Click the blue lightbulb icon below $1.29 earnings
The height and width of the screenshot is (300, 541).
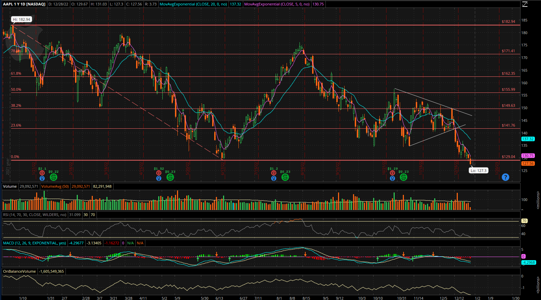(x=392, y=178)
